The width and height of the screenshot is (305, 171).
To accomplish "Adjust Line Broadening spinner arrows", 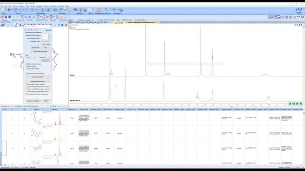I will point(49,38).
